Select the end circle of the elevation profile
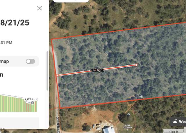Screen dimensions: 186x133 tap(37, 99)
